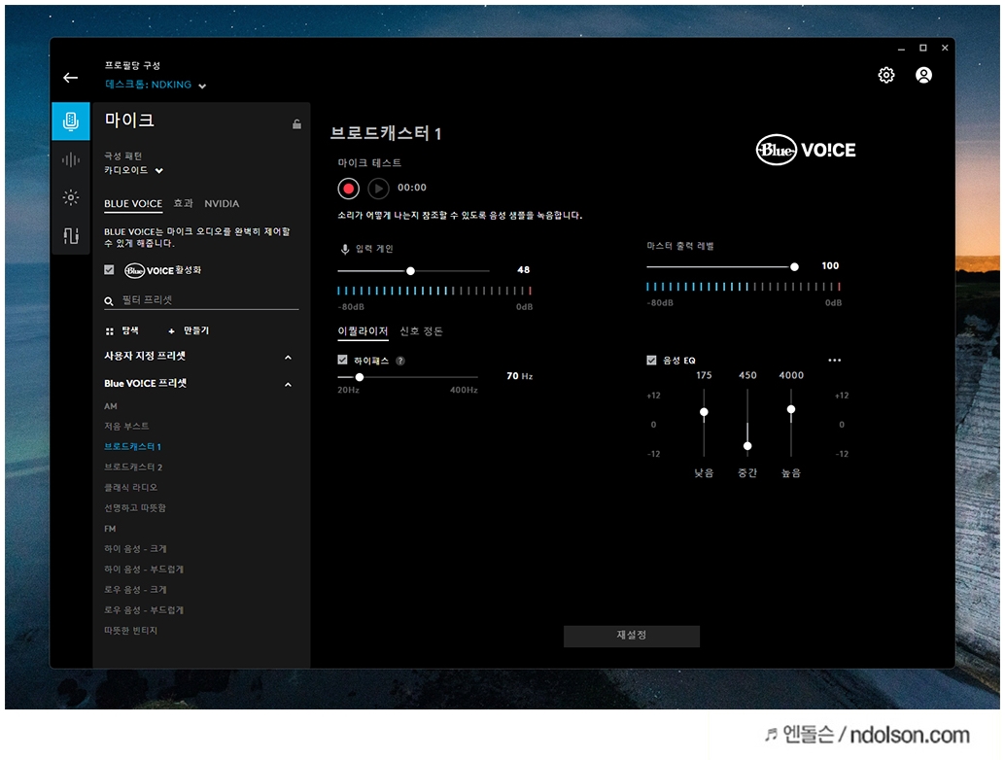Click the 마스터 출력 레벨 slider handle
The image size is (1005, 760).
coord(794,266)
